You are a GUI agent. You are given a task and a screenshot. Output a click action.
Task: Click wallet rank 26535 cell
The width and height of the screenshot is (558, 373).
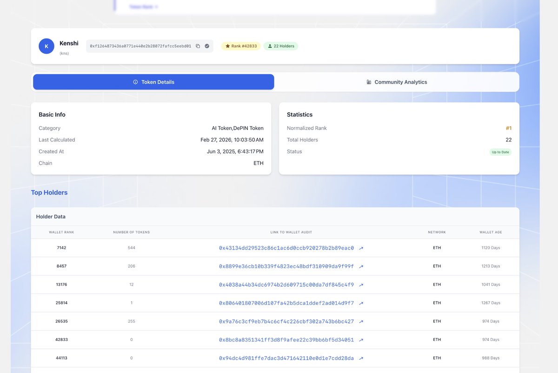pos(61,321)
